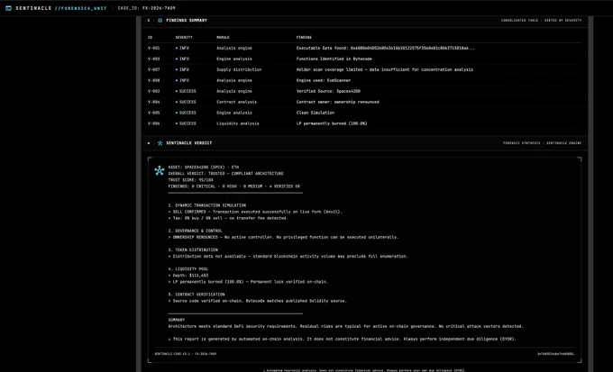Click 'LP permanently burned (100.0%)' table finding
The height and width of the screenshot is (372, 613).
tap(332, 123)
